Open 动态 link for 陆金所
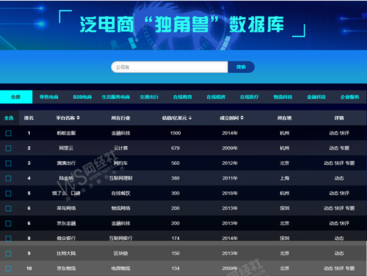 point(339,178)
